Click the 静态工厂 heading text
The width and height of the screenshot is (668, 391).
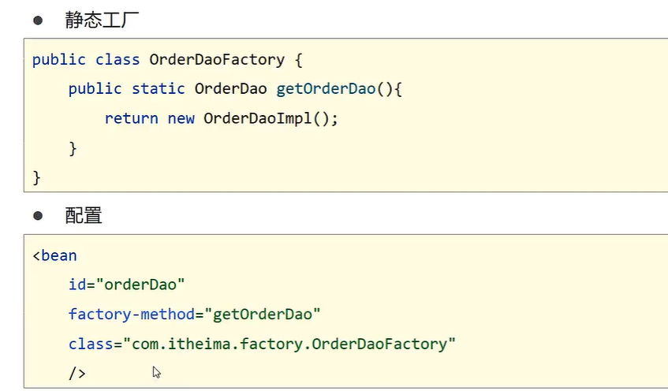point(101,20)
